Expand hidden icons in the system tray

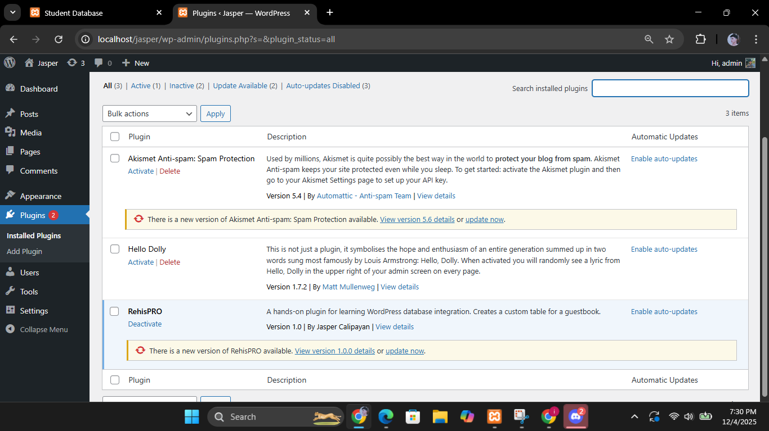(634, 416)
